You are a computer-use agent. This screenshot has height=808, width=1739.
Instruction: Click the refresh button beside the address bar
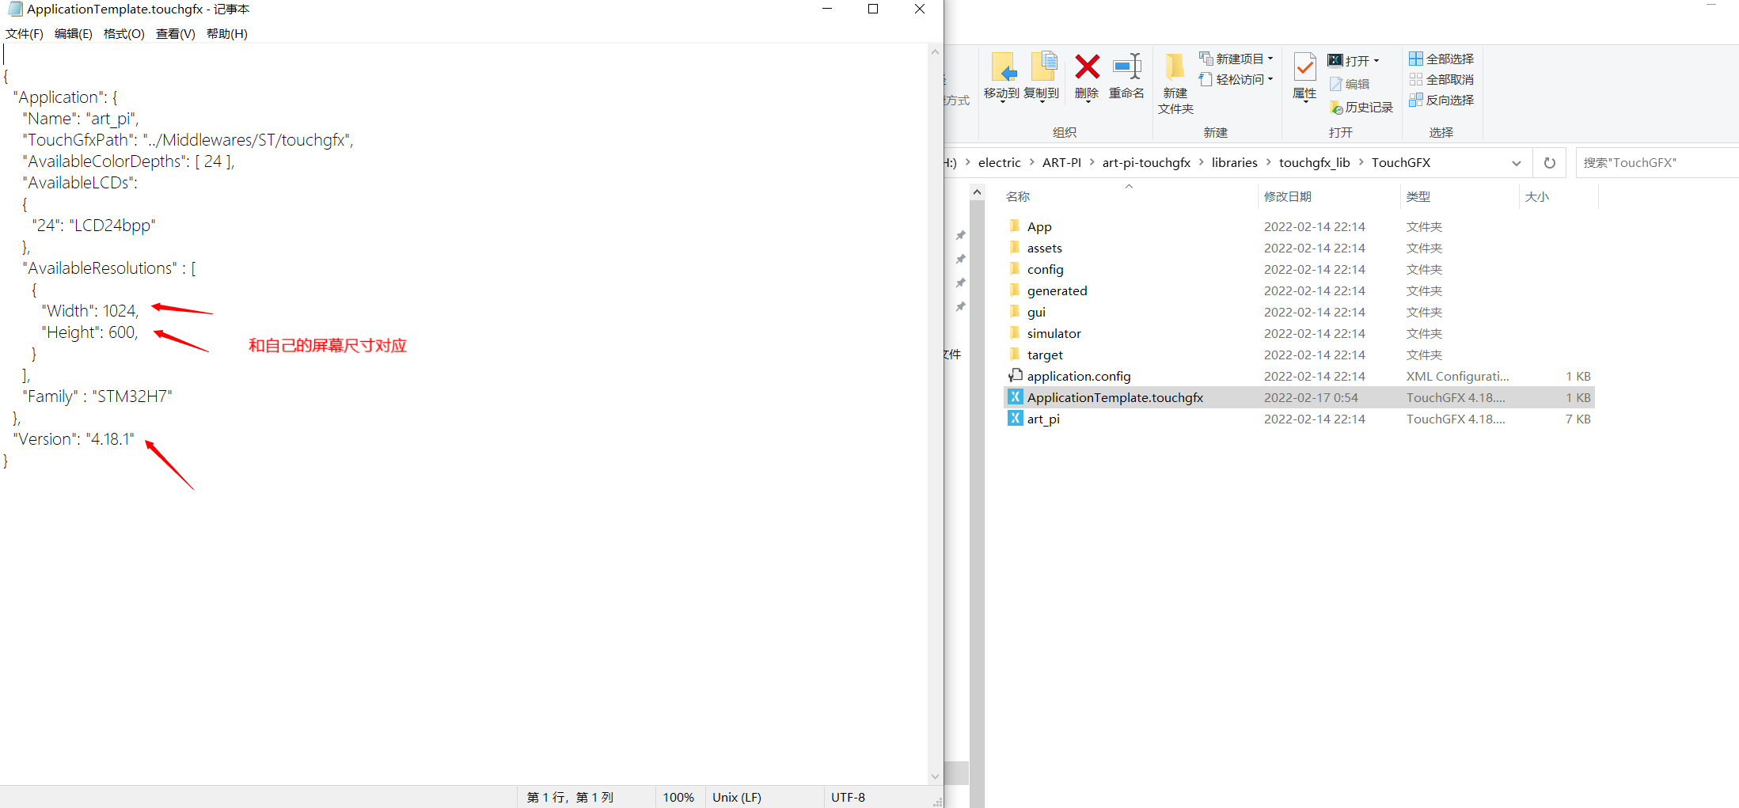click(x=1550, y=163)
